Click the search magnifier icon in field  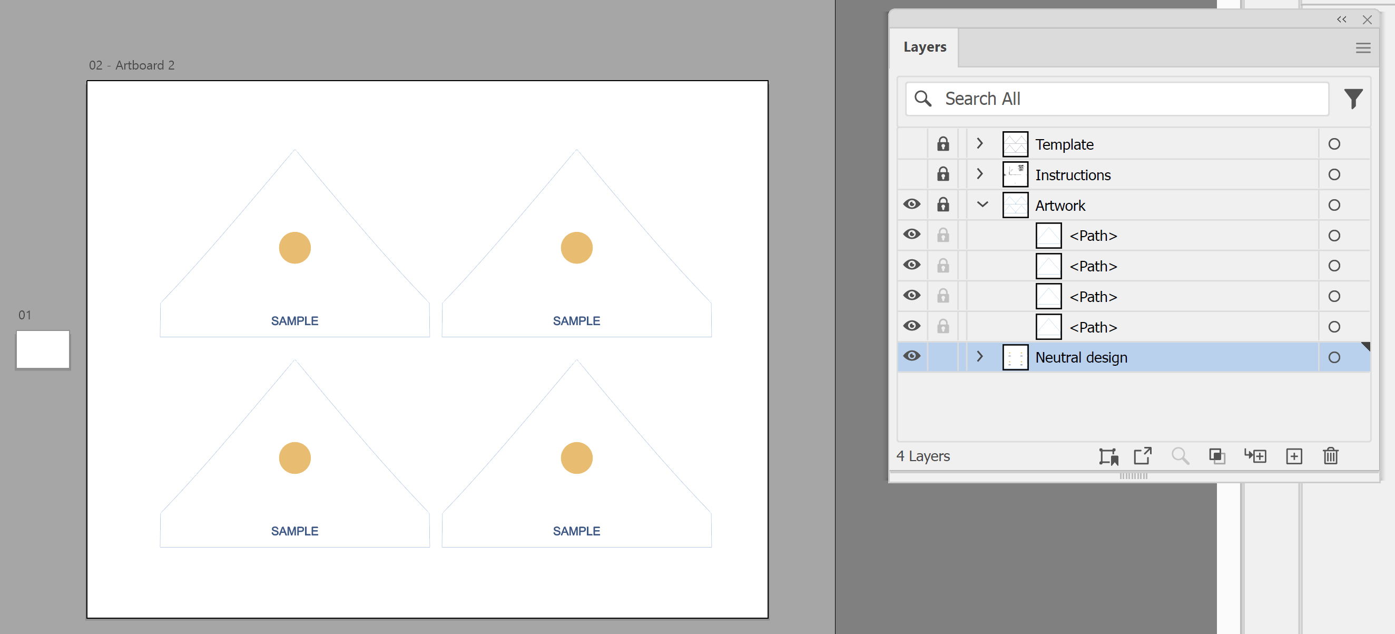[923, 99]
